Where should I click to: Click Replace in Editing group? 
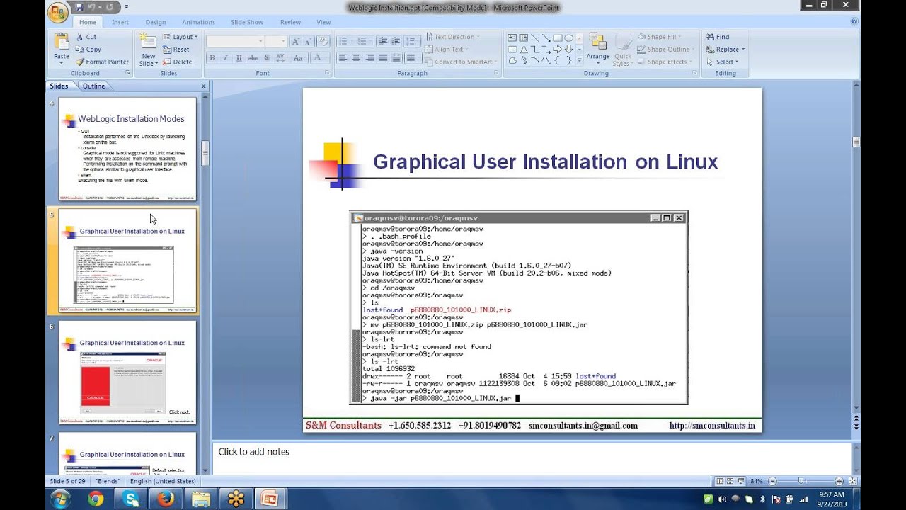tap(725, 50)
